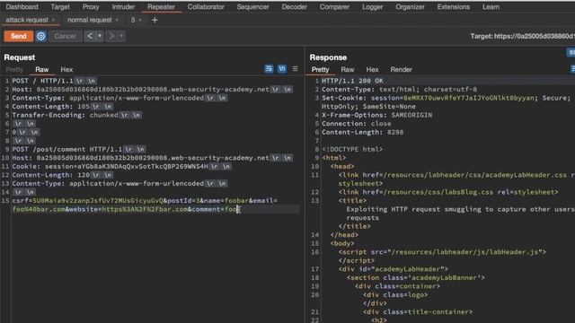Toggle non-printable characters \n in Request
The image size is (575, 323).
[282, 69]
